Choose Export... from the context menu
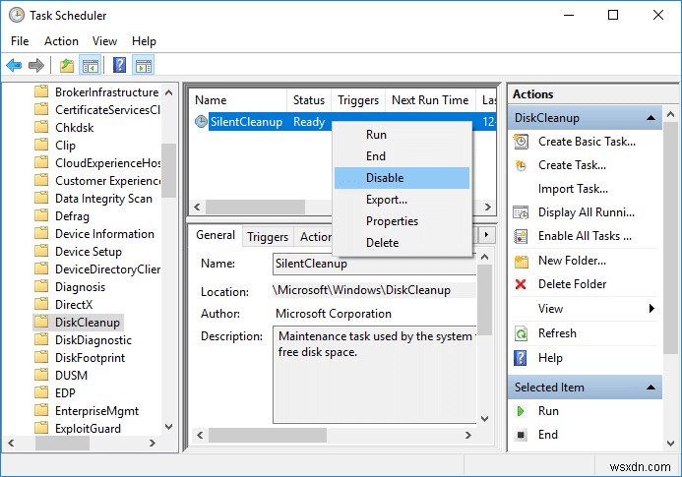This screenshot has height=477, width=682. pyautogui.click(x=402, y=200)
